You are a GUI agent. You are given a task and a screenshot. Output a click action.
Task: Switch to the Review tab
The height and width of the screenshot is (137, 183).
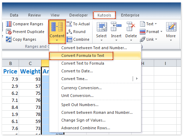tap(34, 15)
